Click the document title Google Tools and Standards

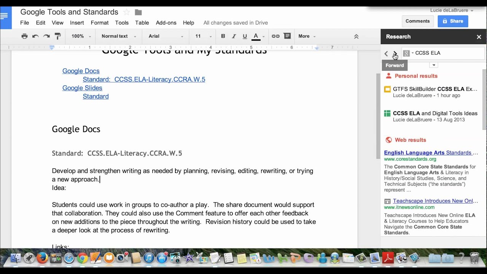tap(69, 12)
